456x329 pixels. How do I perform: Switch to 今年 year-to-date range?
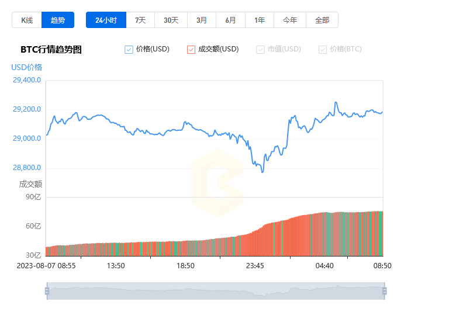click(x=290, y=20)
